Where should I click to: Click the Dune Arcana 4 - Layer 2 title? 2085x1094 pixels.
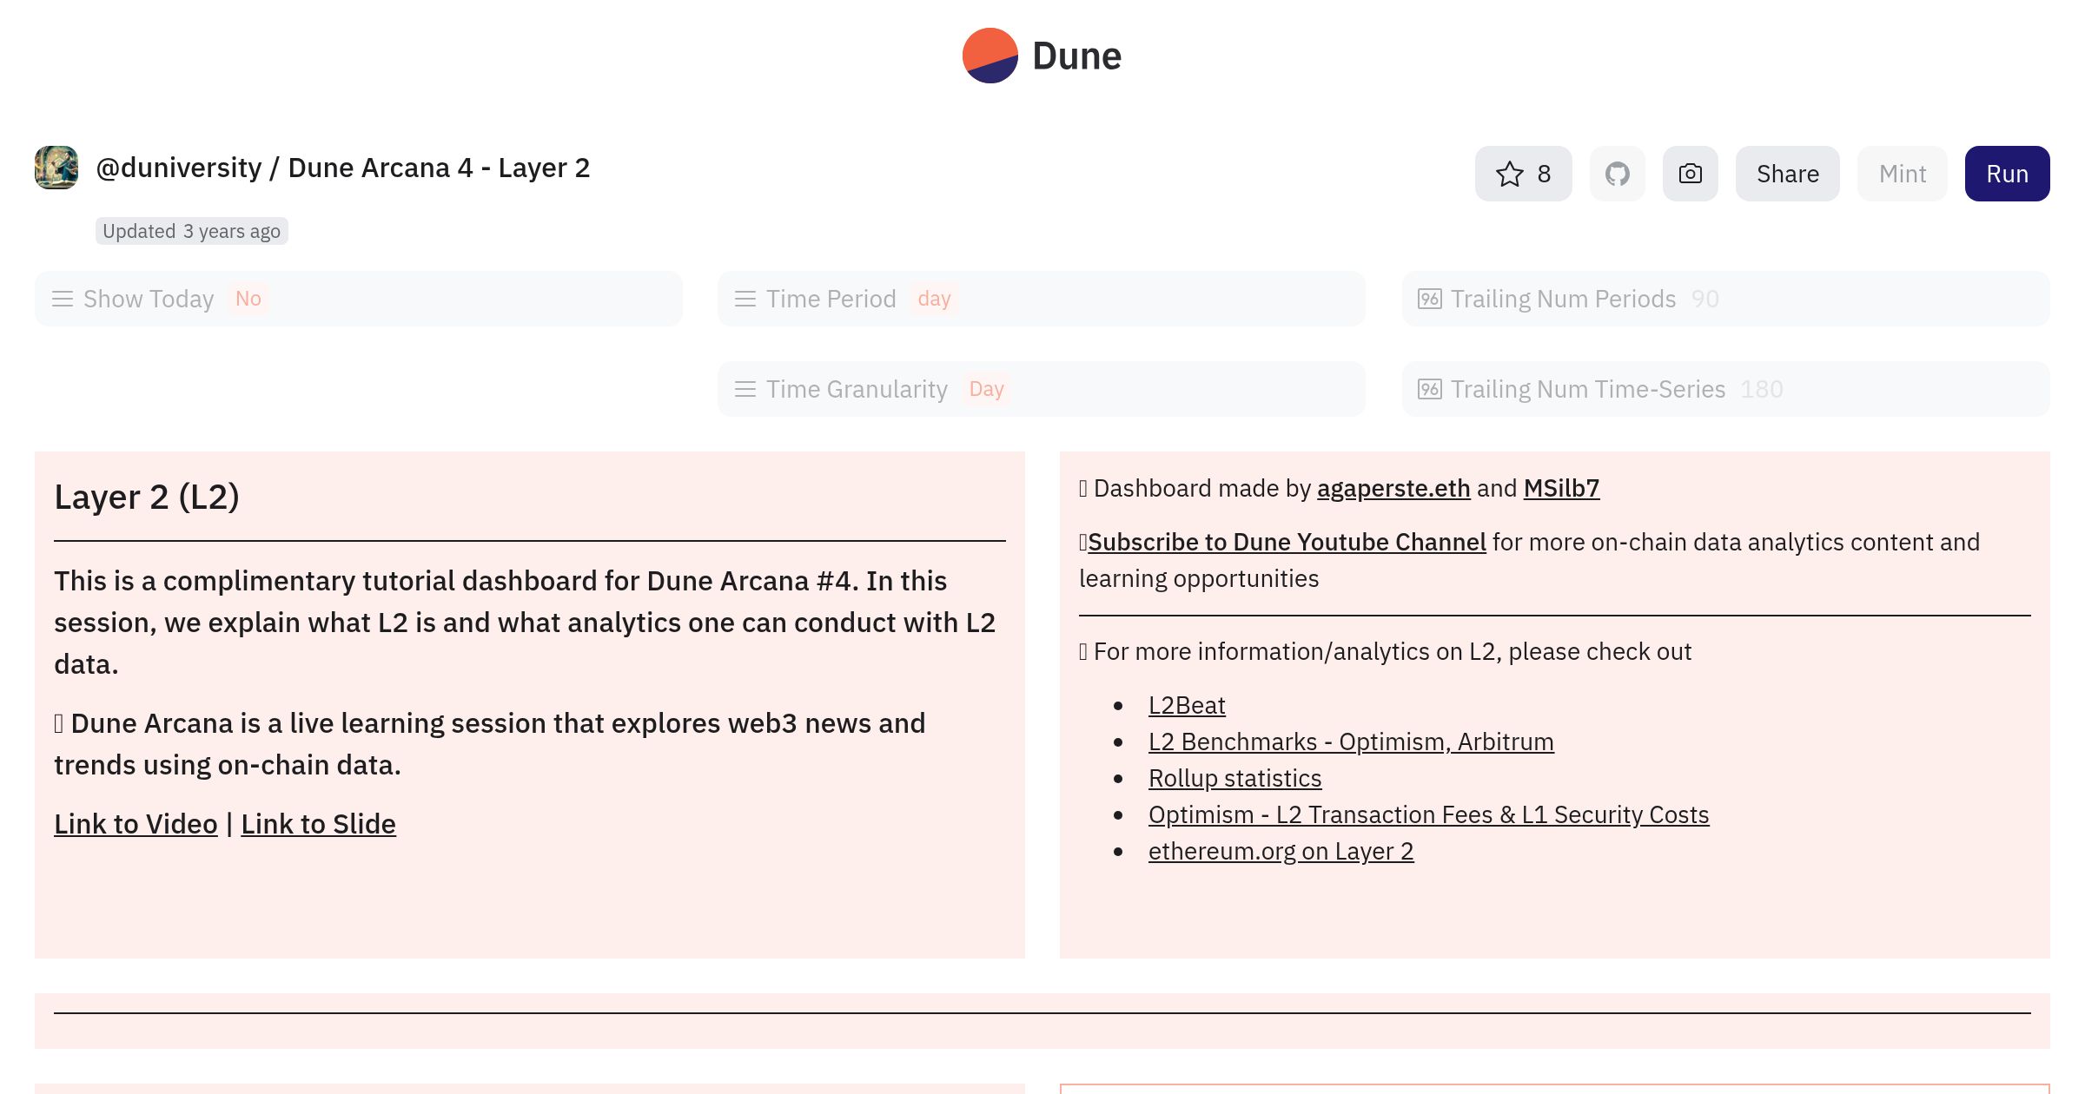click(x=439, y=168)
